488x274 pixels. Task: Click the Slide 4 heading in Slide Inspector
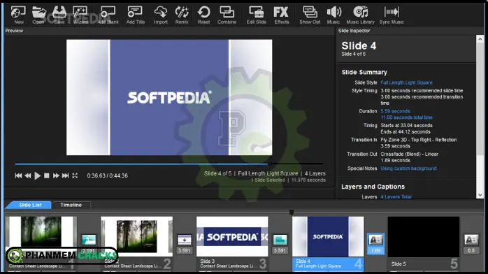(x=359, y=46)
